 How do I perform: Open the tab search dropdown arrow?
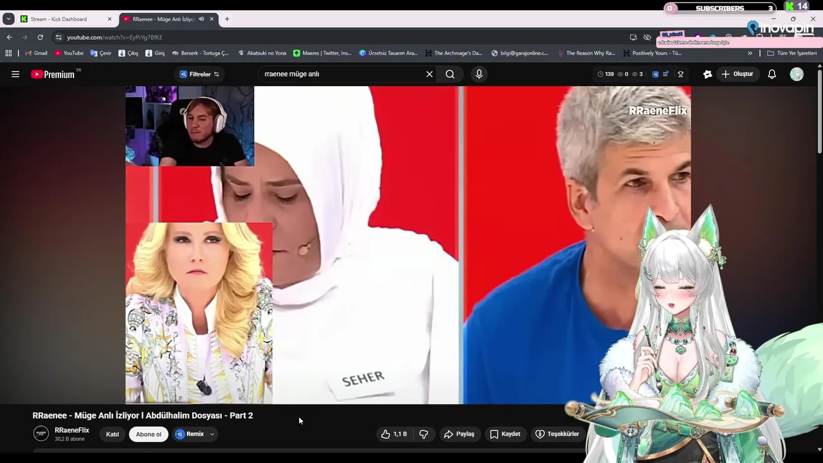tap(8, 19)
